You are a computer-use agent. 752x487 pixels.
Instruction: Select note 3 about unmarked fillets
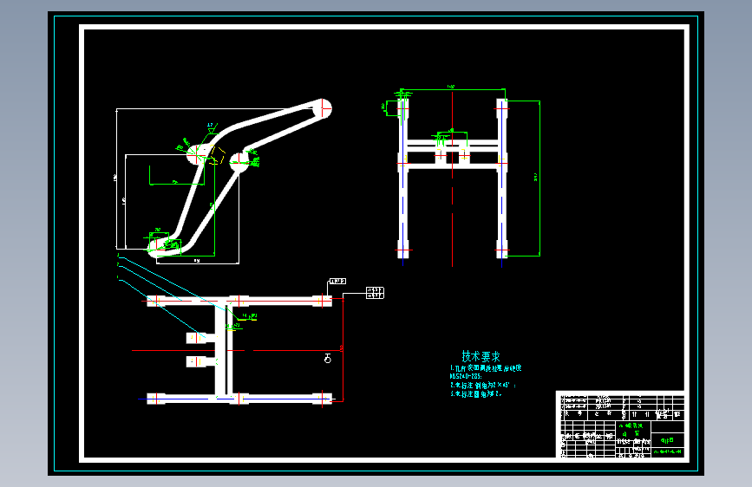476,394
